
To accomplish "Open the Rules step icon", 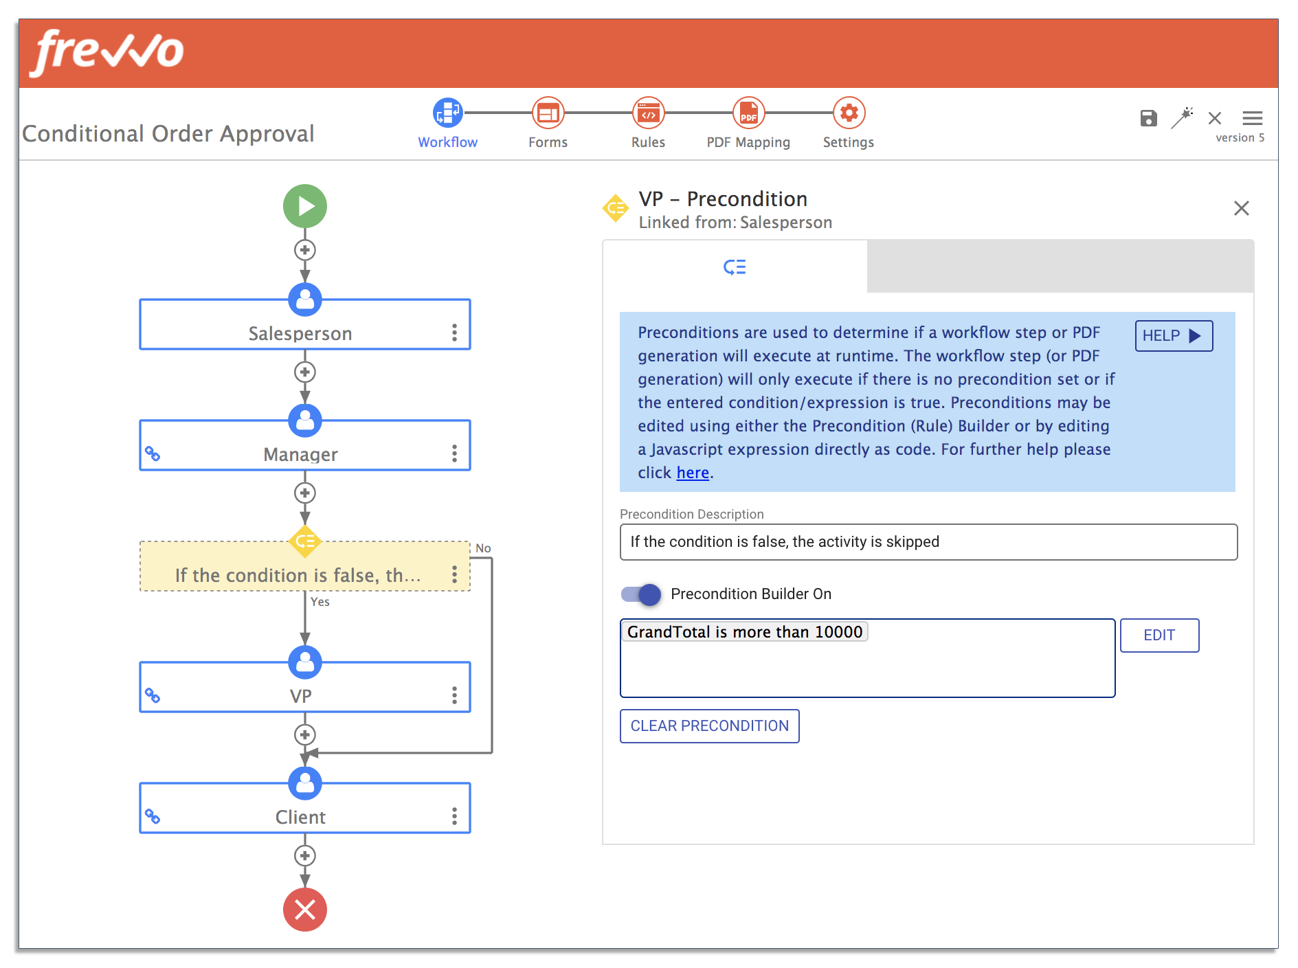I will click(648, 113).
